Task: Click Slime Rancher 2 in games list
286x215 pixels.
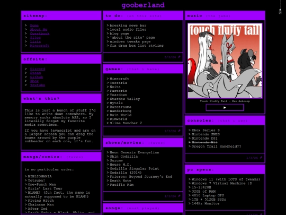Action: [x=126, y=123]
